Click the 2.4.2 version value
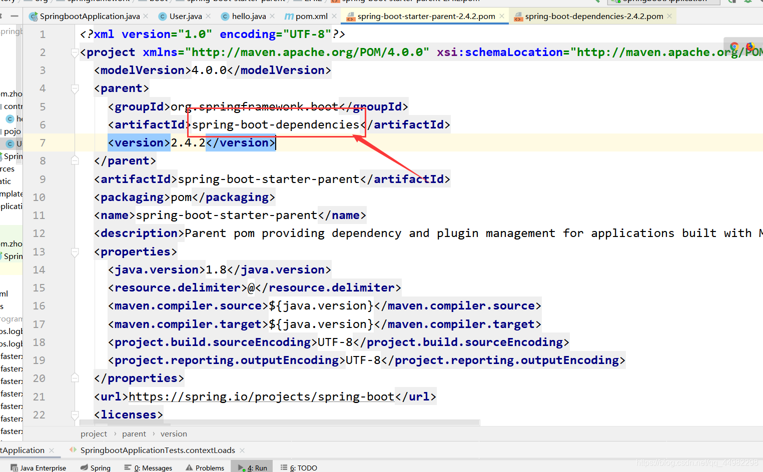Viewport: 763px width, 472px height. [188, 142]
